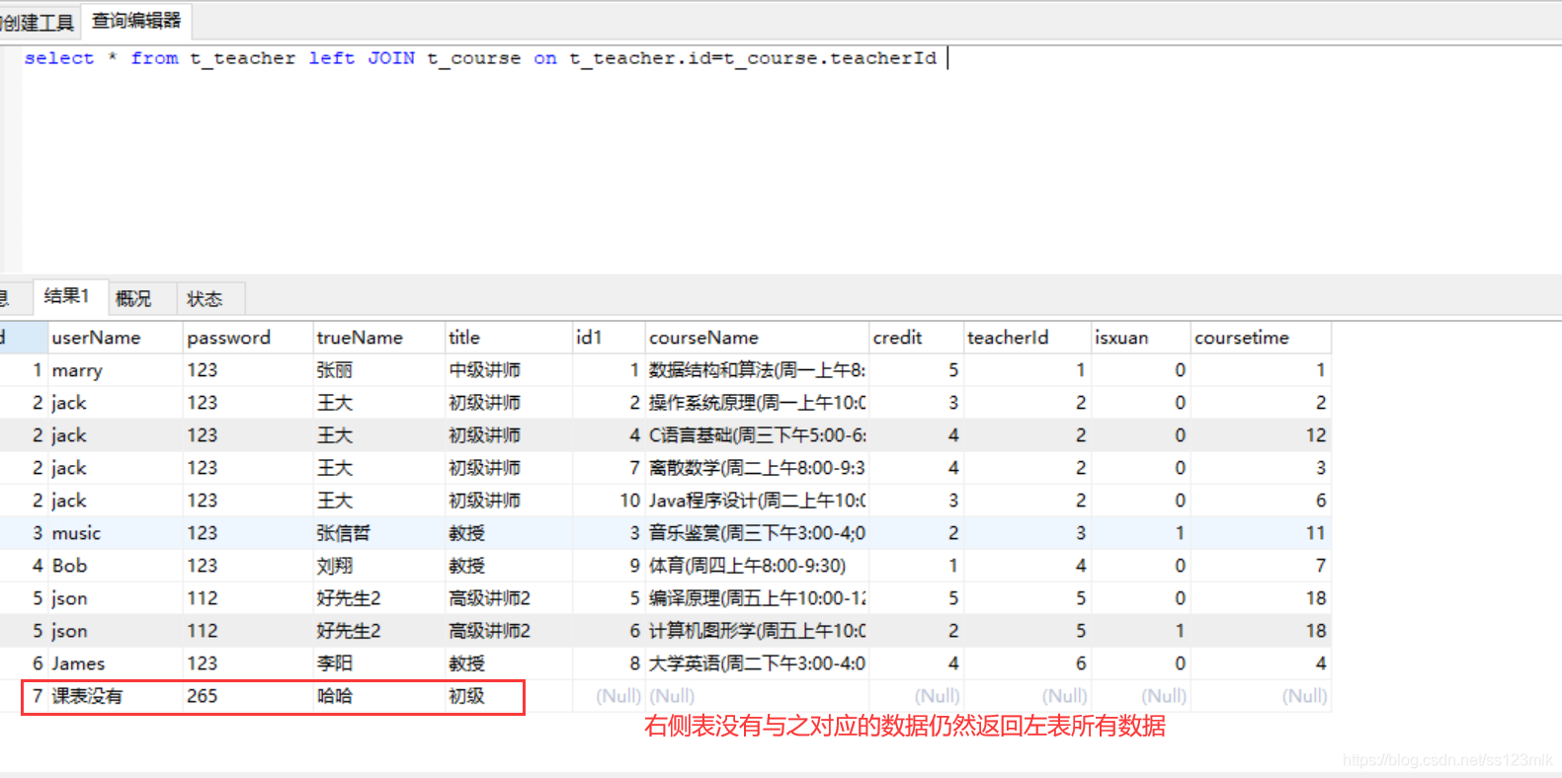This screenshot has width=1562, height=778.
Task: Select the trueName cell 哈哈
Action: [379, 696]
